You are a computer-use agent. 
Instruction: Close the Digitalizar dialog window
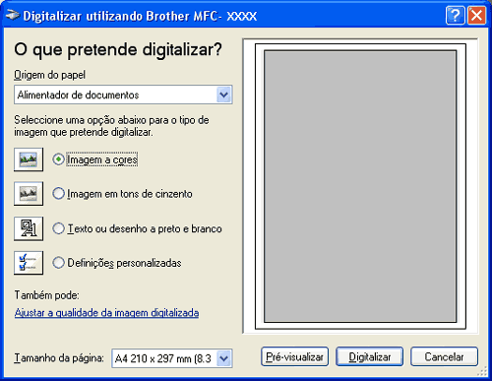click(x=477, y=15)
